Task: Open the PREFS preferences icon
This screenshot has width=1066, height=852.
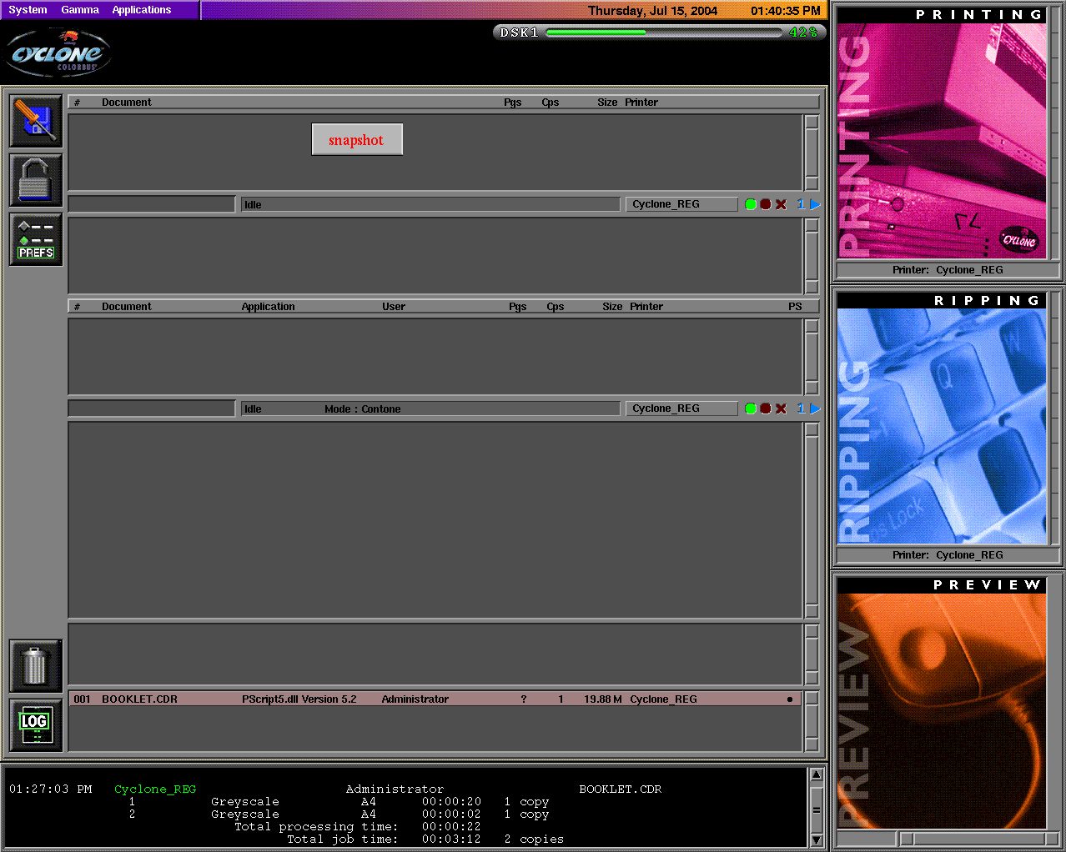Action: pyautogui.click(x=36, y=239)
